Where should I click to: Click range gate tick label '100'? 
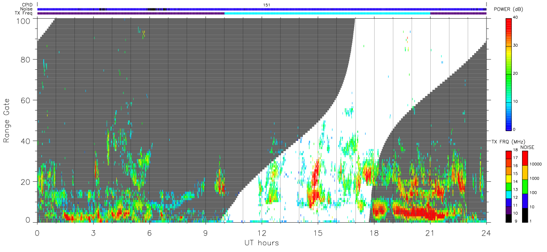[x=23, y=20]
